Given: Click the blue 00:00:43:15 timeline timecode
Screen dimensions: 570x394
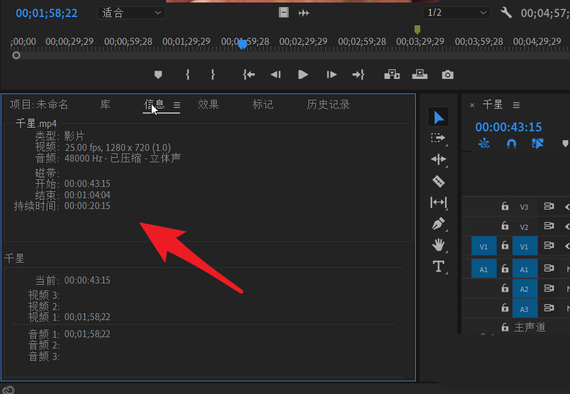Looking at the screenshot, I should [508, 127].
